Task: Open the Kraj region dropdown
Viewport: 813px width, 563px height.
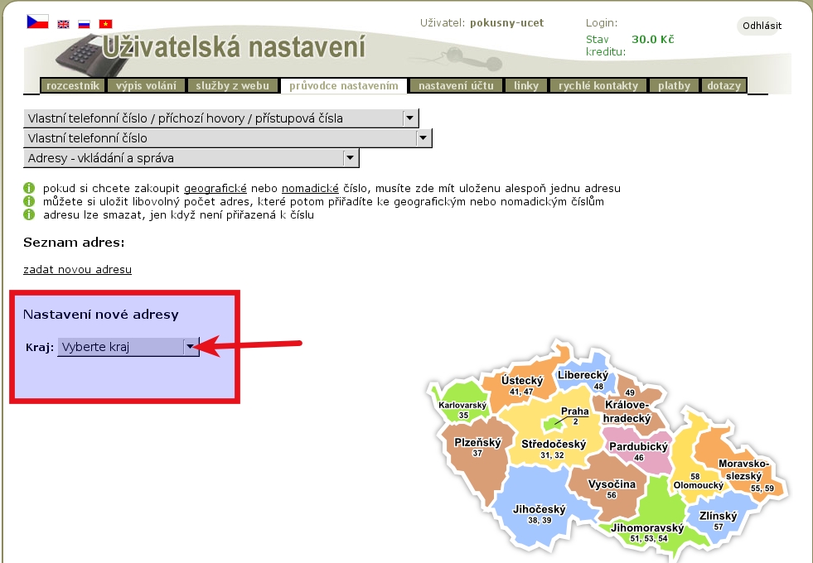Action: click(x=128, y=348)
